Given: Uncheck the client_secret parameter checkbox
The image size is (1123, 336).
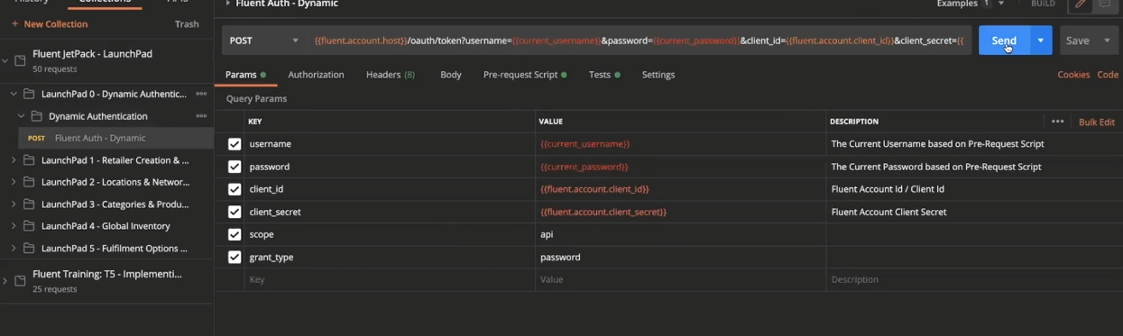Looking at the screenshot, I should pyautogui.click(x=235, y=212).
